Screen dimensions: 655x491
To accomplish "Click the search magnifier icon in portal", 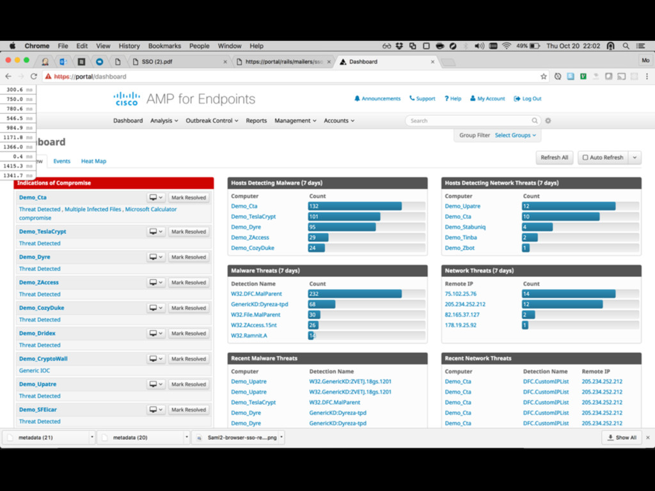I will 534,121.
